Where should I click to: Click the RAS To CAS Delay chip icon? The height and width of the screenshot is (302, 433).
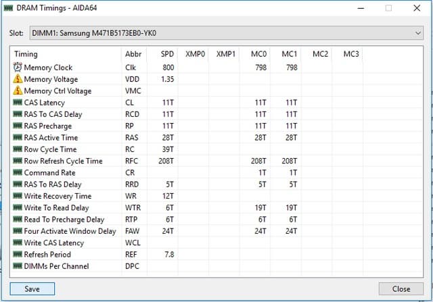(18, 114)
